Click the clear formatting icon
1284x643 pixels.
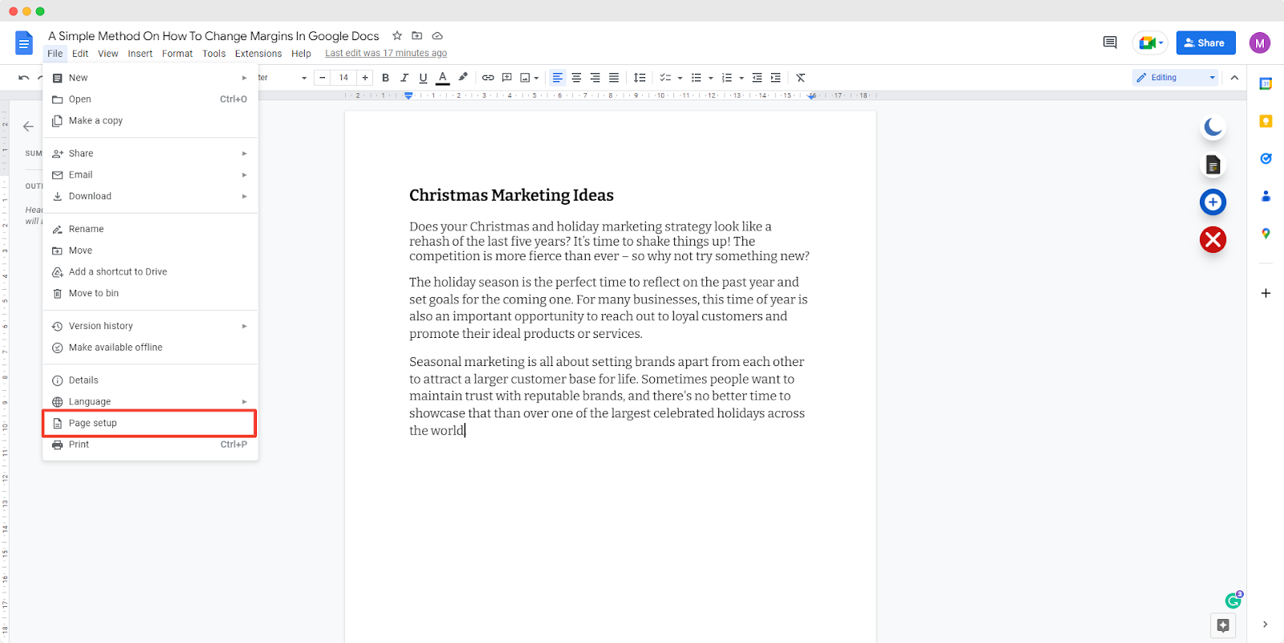pos(800,78)
